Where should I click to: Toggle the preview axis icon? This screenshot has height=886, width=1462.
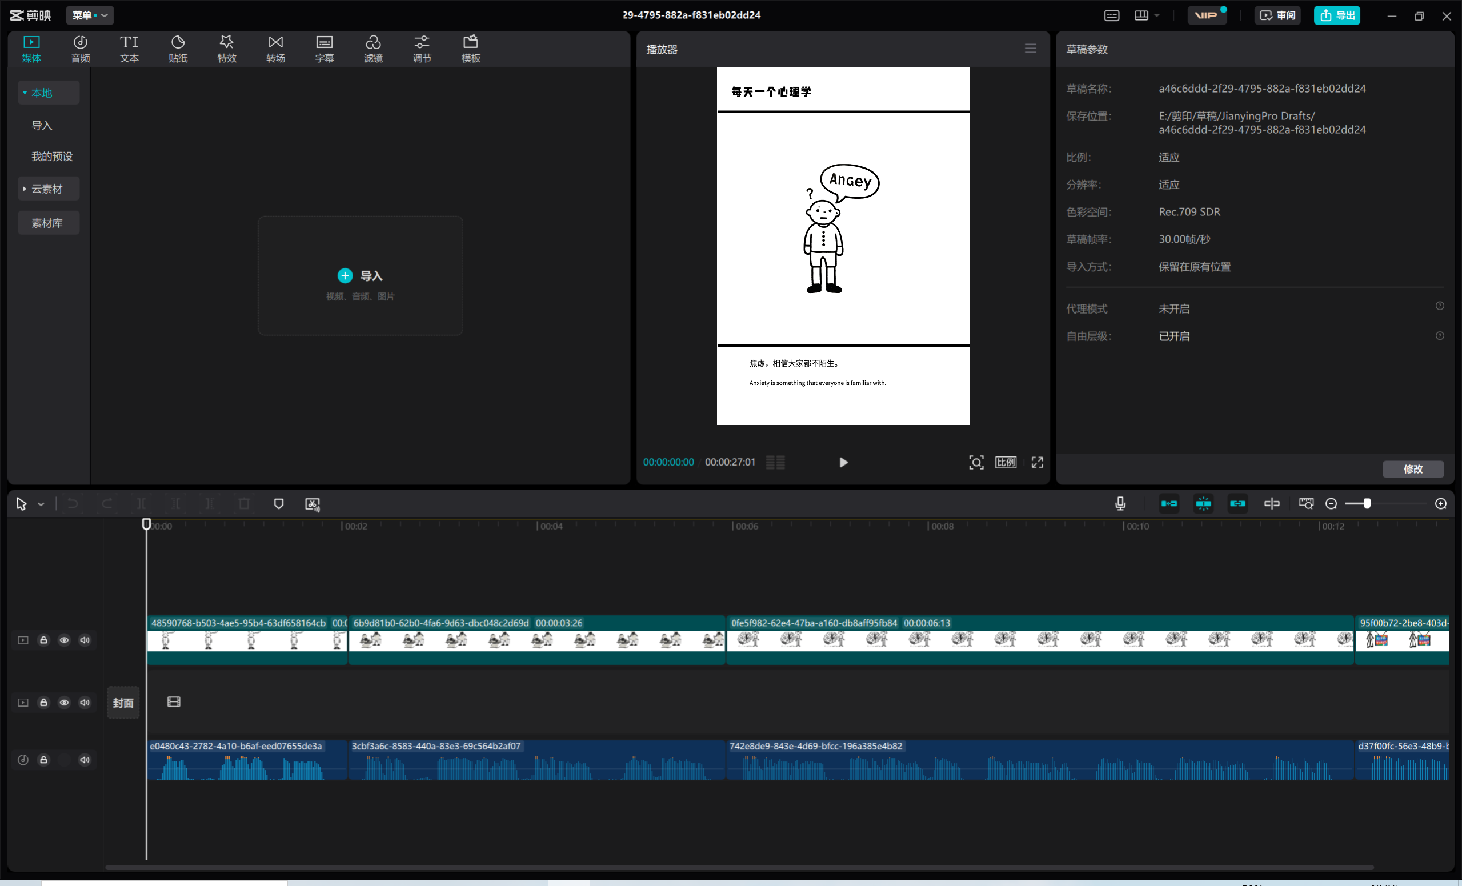point(1272,504)
